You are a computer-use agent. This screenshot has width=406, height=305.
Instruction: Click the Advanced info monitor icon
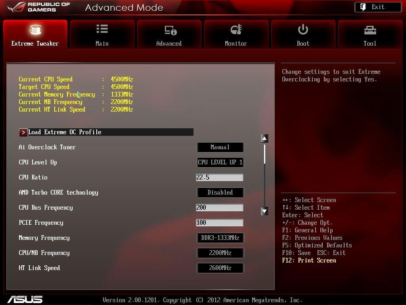170,30
